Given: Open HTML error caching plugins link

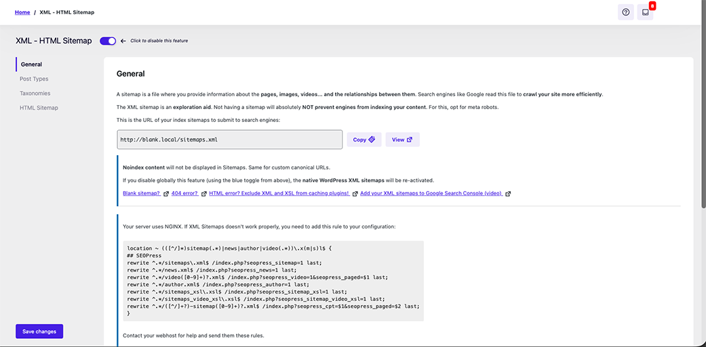Looking at the screenshot, I should [279, 194].
